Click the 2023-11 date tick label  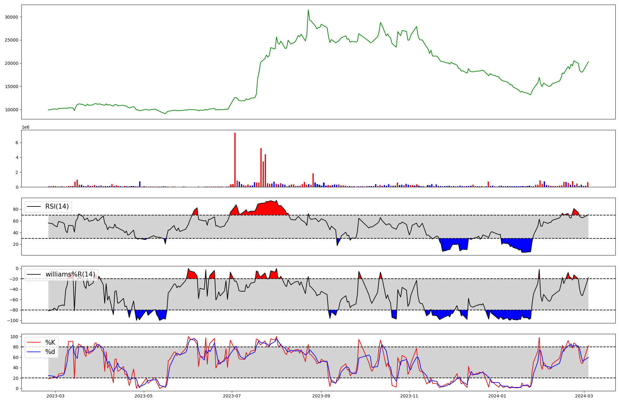[x=409, y=396]
